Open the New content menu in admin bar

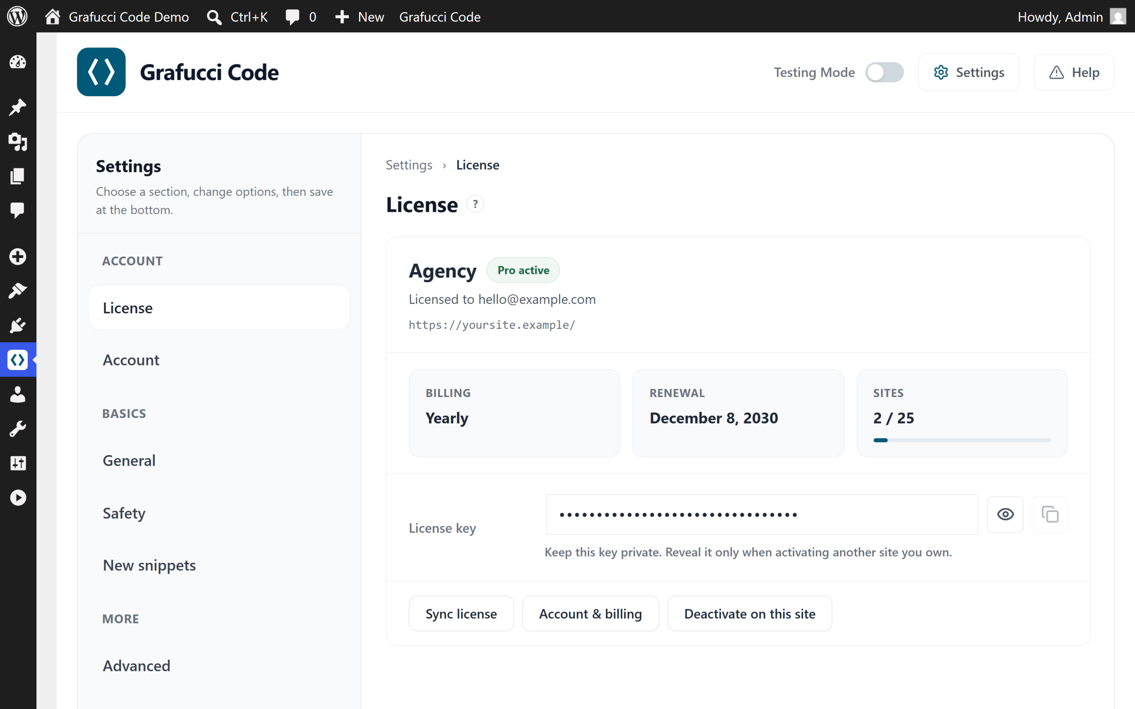click(x=359, y=16)
